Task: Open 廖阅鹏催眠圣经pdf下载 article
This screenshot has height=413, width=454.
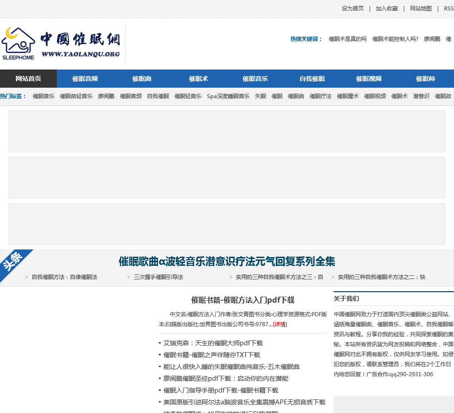Action: tap(226, 378)
